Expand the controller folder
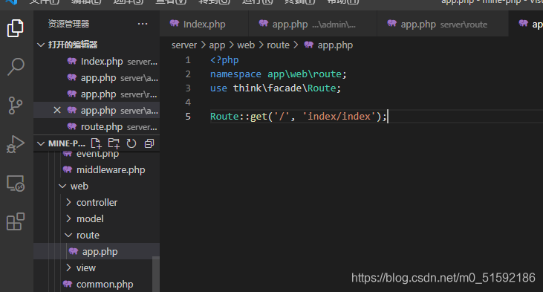The height and width of the screenshot is (292, 543). (x=68, y=202)
